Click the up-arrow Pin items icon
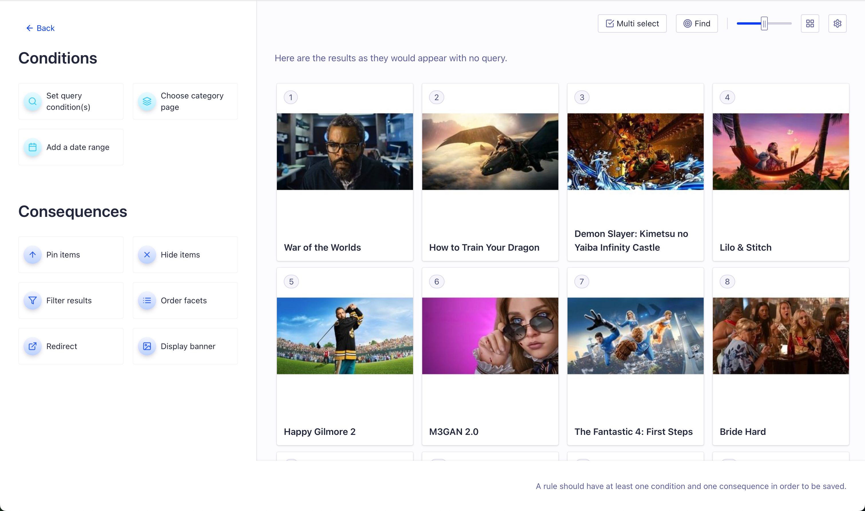Image resolution: width=865 pixels, height=511 pixels. pyautogui.click(x=32, y=255)
